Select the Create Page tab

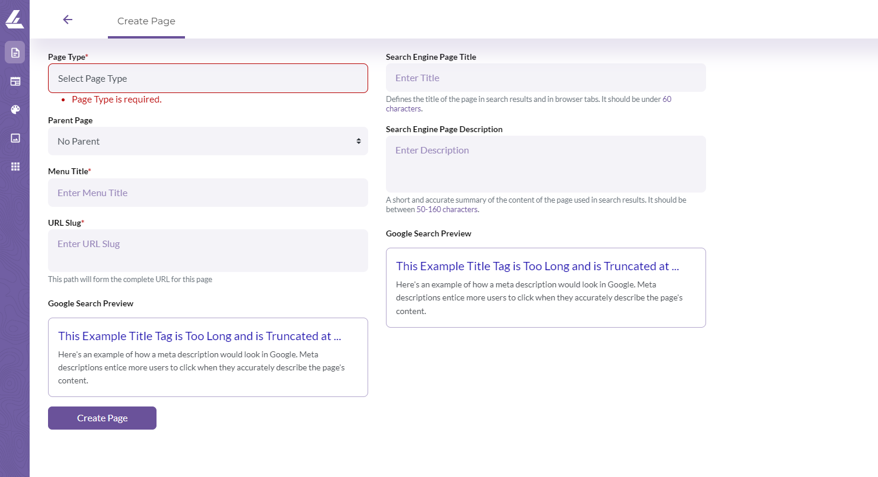pos(146,21)
